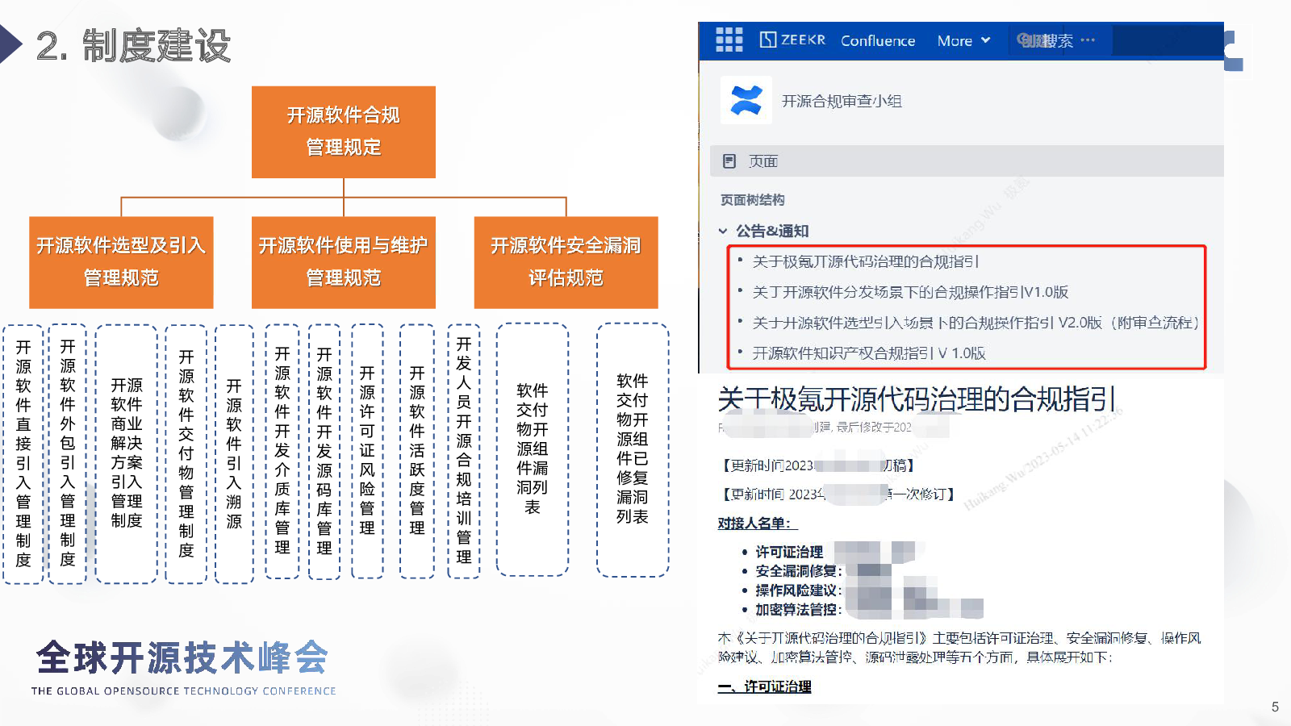Collapse the 公告&通知 tree chevron
The height and width of the screenshot is (726, 1291).
[x=723, y=231]
